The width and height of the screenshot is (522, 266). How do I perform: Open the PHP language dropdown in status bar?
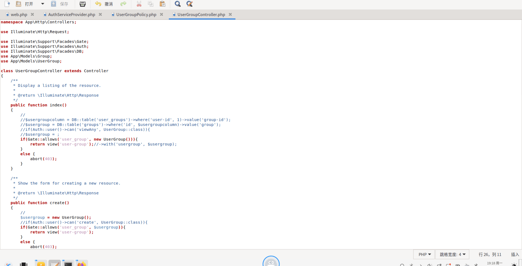pyautogui.click(x=424, y=255)
